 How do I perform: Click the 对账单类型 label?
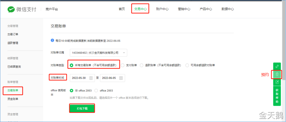click(57, 65)
